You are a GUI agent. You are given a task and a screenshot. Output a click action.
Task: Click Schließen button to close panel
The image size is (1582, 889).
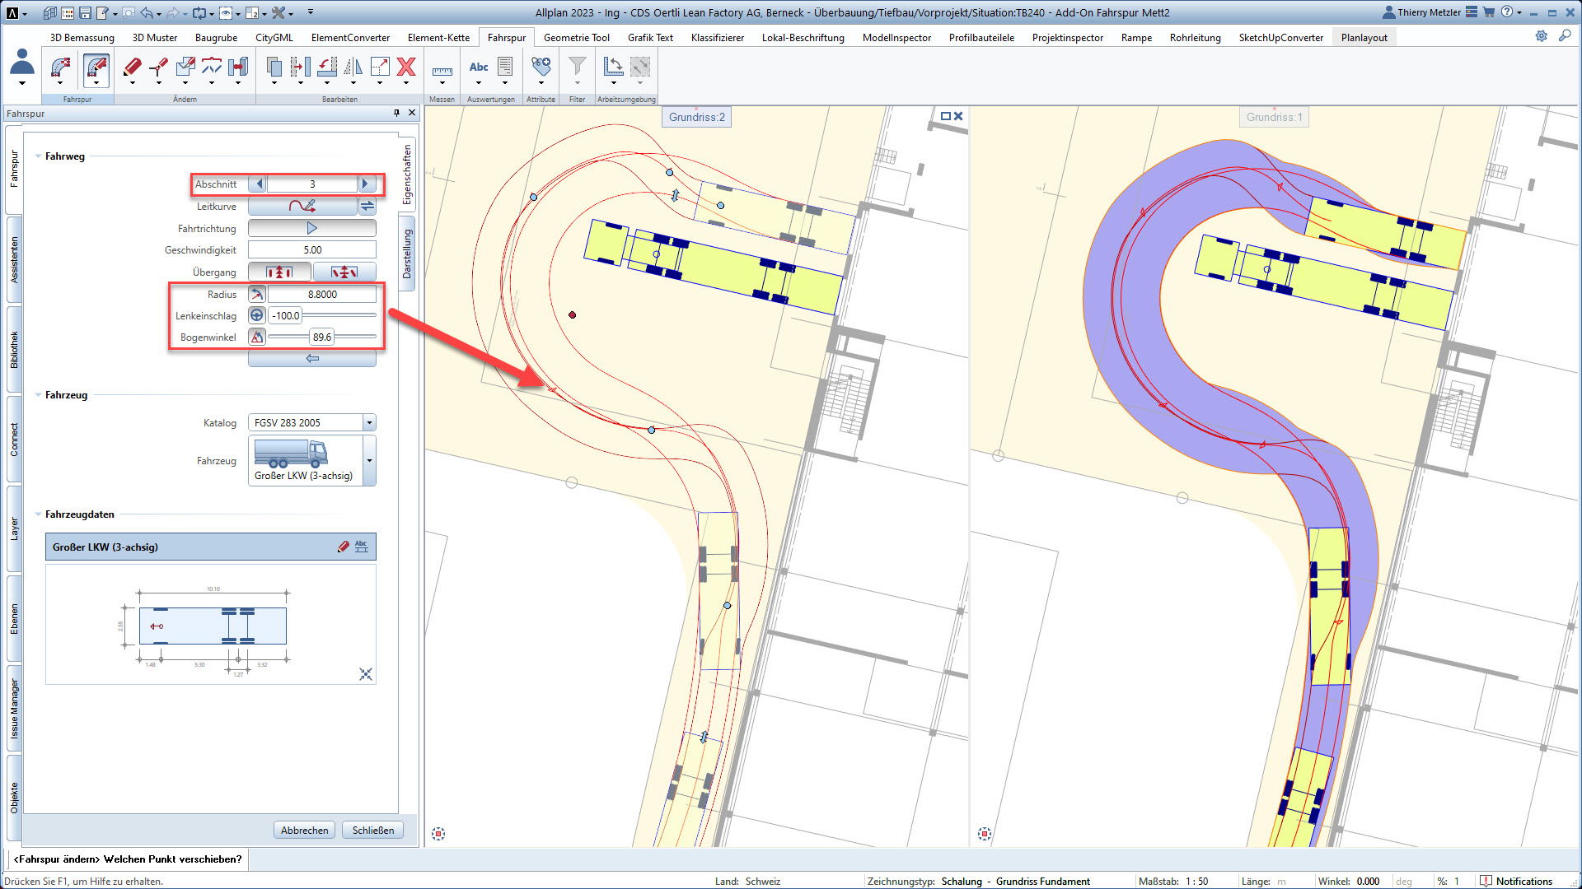(372, 831)
